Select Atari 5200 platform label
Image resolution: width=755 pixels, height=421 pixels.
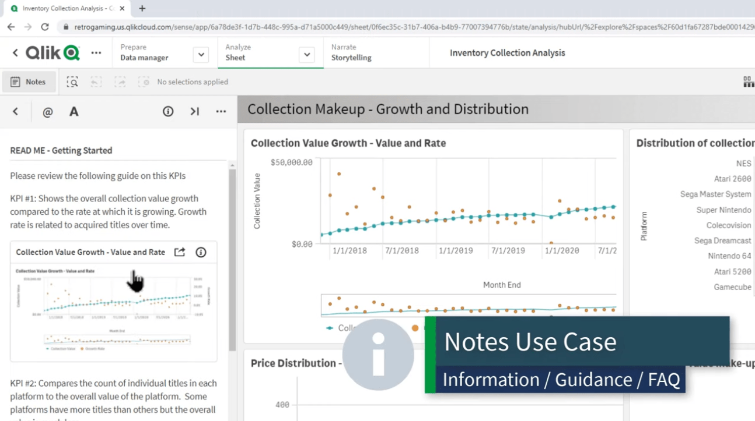pos(732,271)
